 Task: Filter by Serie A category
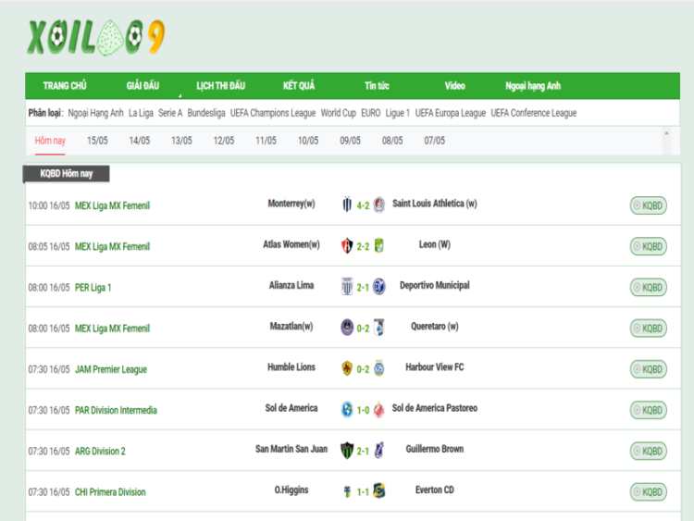[x=170, y=113]
